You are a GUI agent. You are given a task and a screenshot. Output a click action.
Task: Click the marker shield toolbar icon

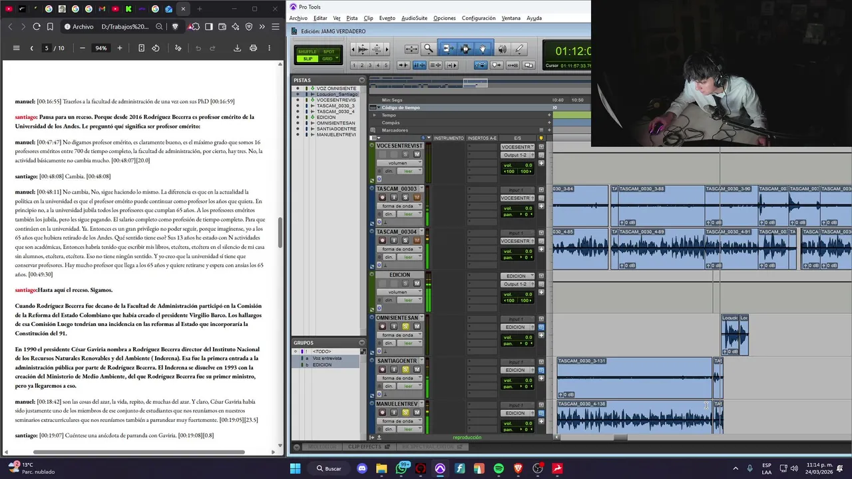point(497,65)
